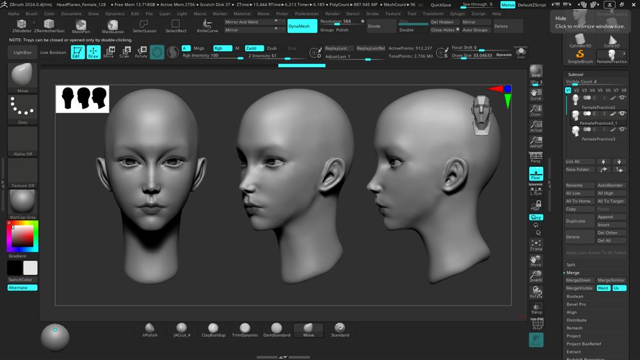Image resolution: width=640 pixels, height=360 pixels.
Task: Toggle visibility eye of FemalePractice3_1 subtool
Action: (x=622, y=114)
